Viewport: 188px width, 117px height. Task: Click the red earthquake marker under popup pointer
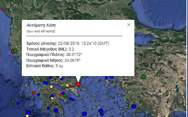[x=78, y=84]
